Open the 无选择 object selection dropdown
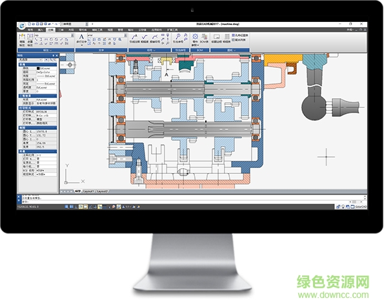This screenshot has width=384, height=307. [30, 59]
